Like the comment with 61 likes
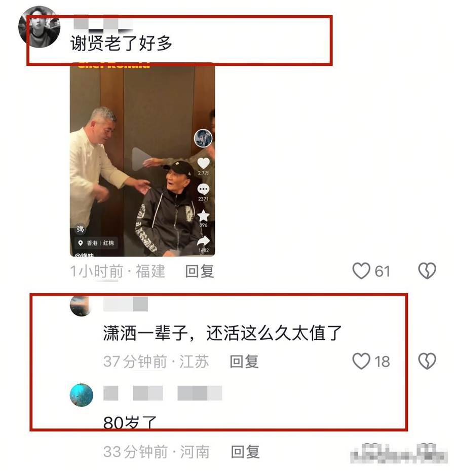This screenshot has height=472, width=456. [361, 271]
